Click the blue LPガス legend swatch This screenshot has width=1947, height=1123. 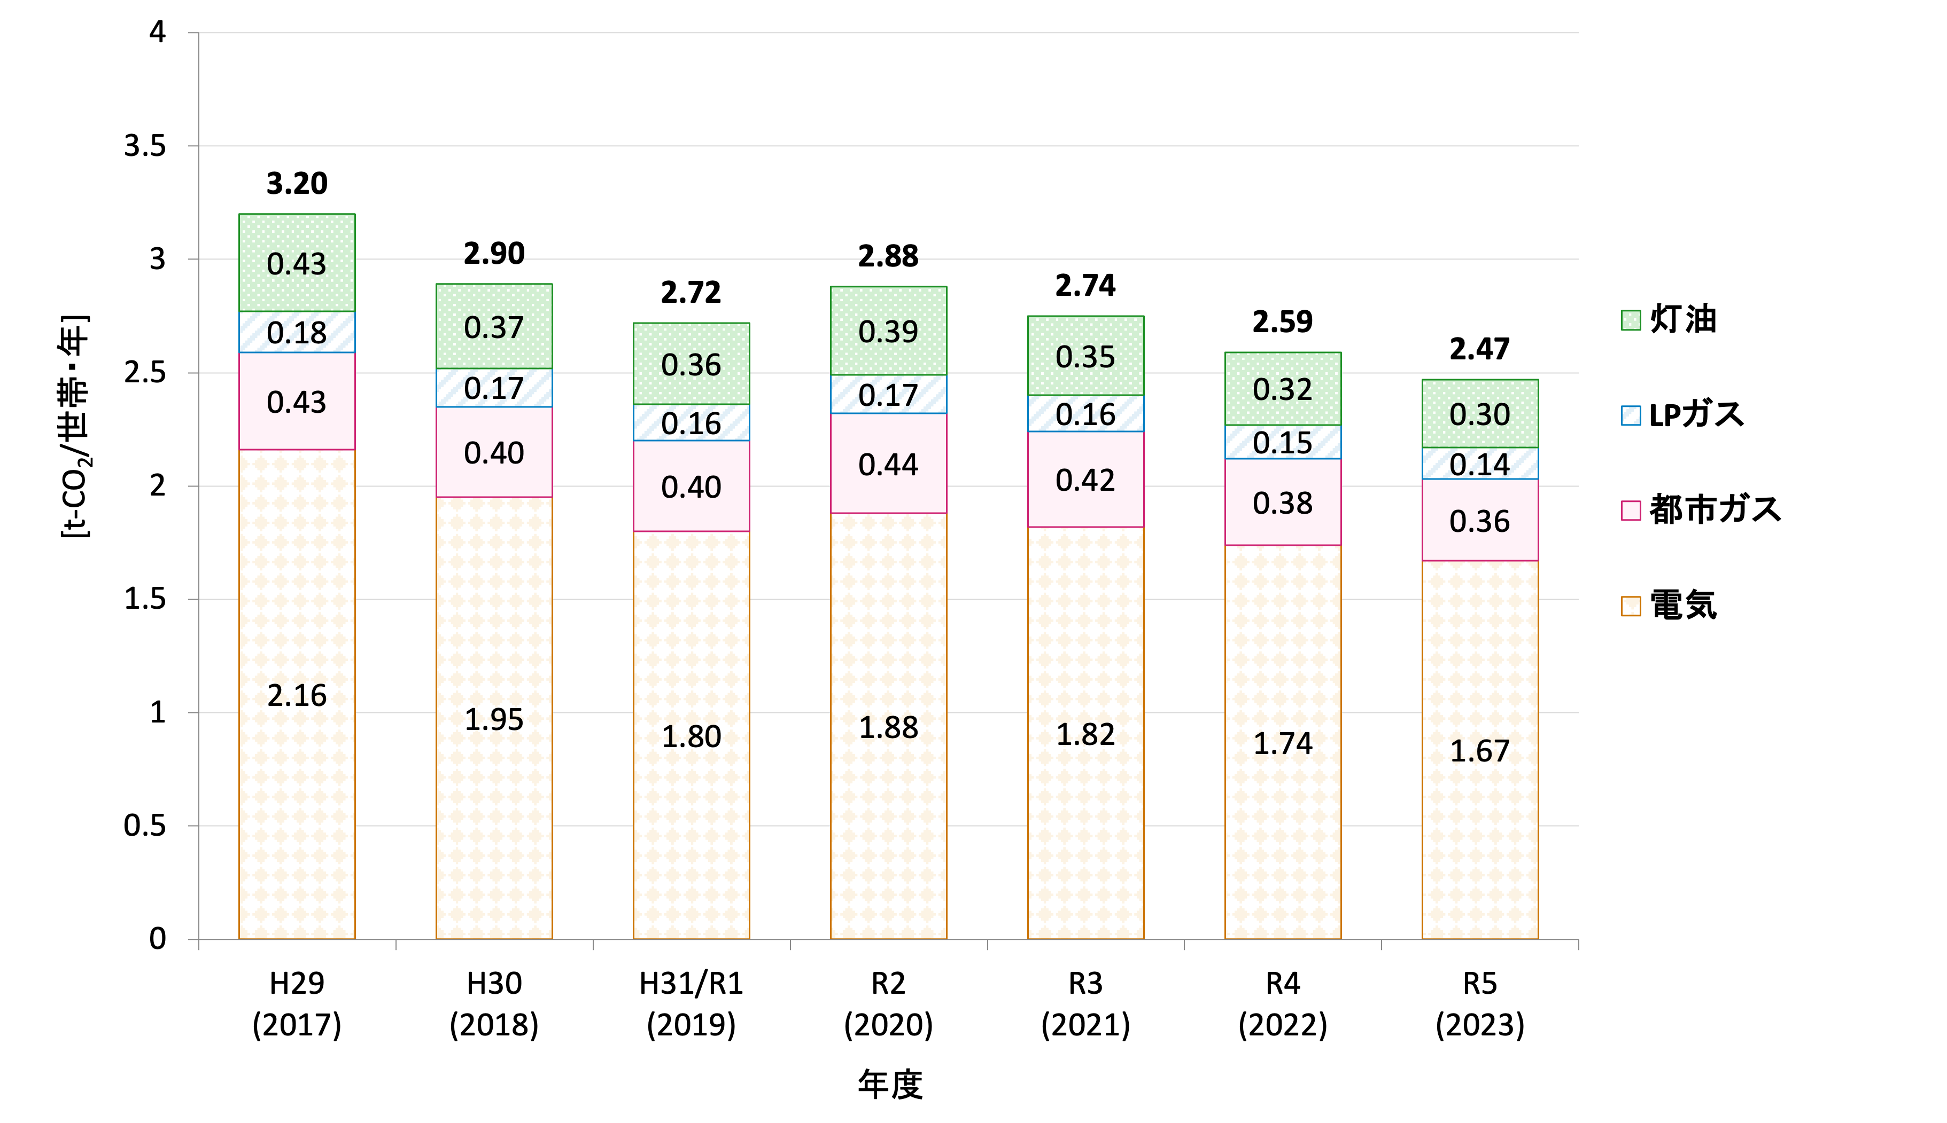coord(1631,416)
